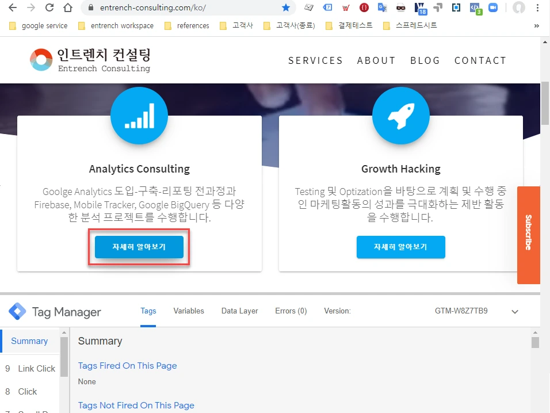Image resolution: width=550 pixels, height=413 pixels.
Task: Select Summary in the events sidebar
Action: point(29,341)
